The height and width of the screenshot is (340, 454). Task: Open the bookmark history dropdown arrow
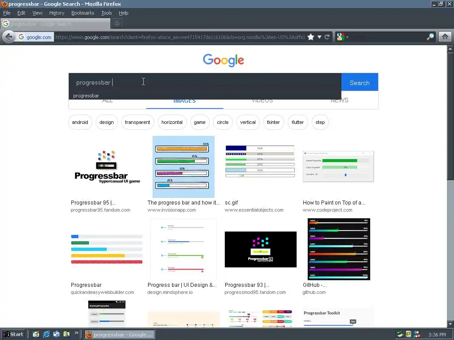319,37
